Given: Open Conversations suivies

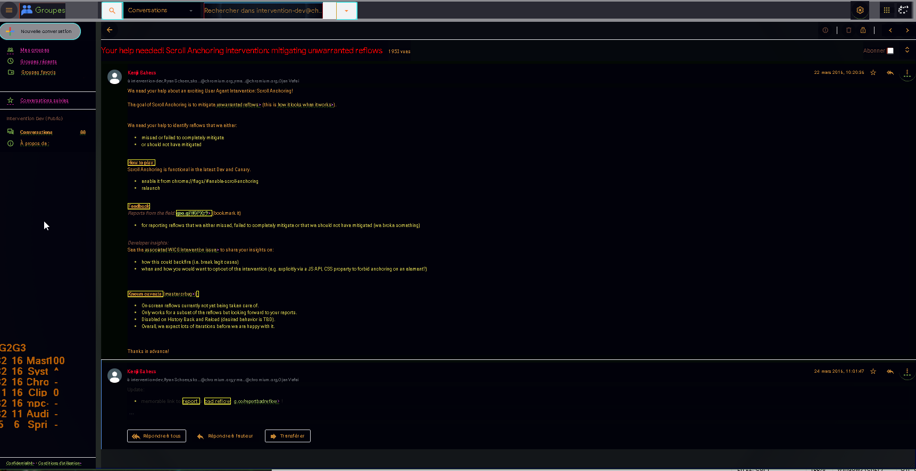Looking at the screenshot, I should pos(44,100).
